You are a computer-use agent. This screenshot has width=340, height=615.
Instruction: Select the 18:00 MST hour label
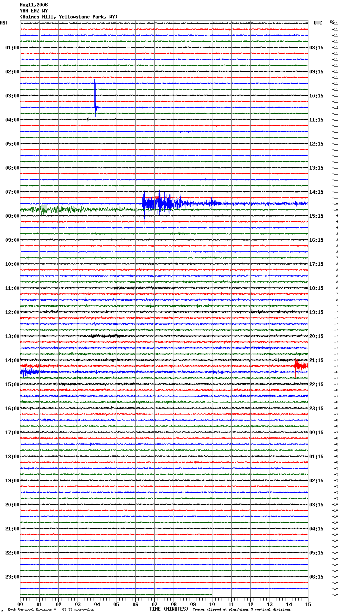[x=12, y=457]
